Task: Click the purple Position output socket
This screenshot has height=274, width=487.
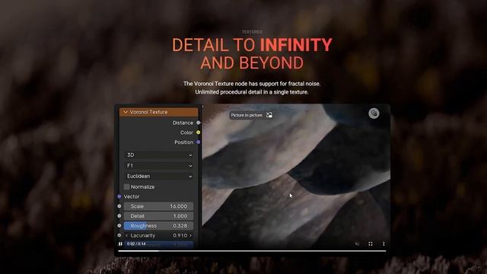Action: tap(198, 142)
